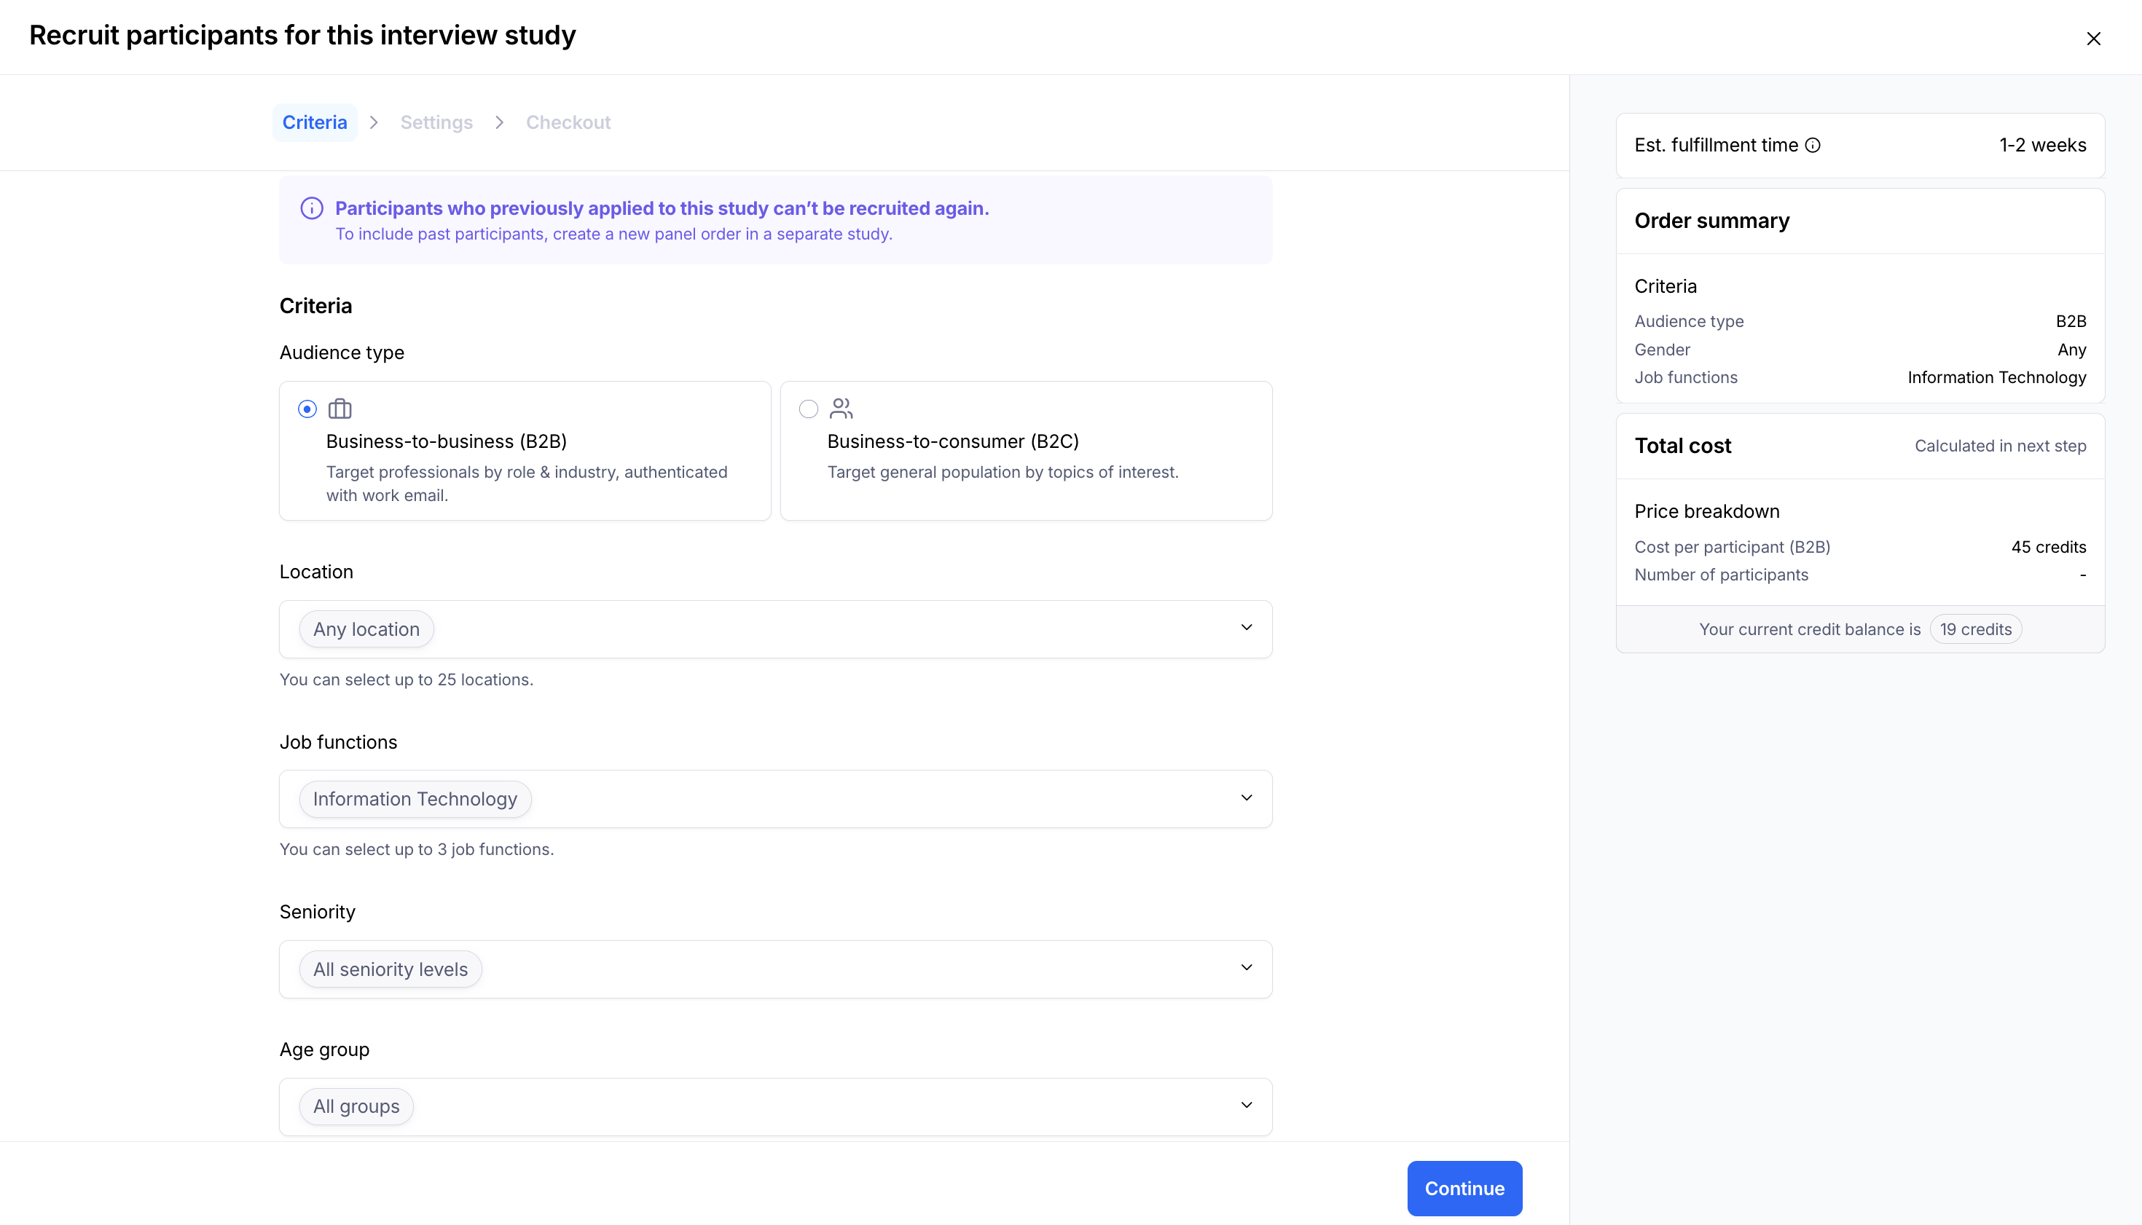Click the briefcase B2B icon

tap(340, 409)
